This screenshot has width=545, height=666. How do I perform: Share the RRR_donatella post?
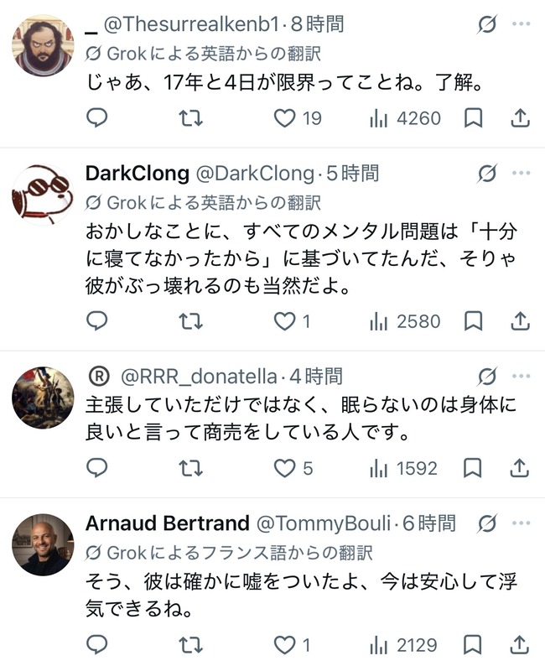(x=520, y=468)
